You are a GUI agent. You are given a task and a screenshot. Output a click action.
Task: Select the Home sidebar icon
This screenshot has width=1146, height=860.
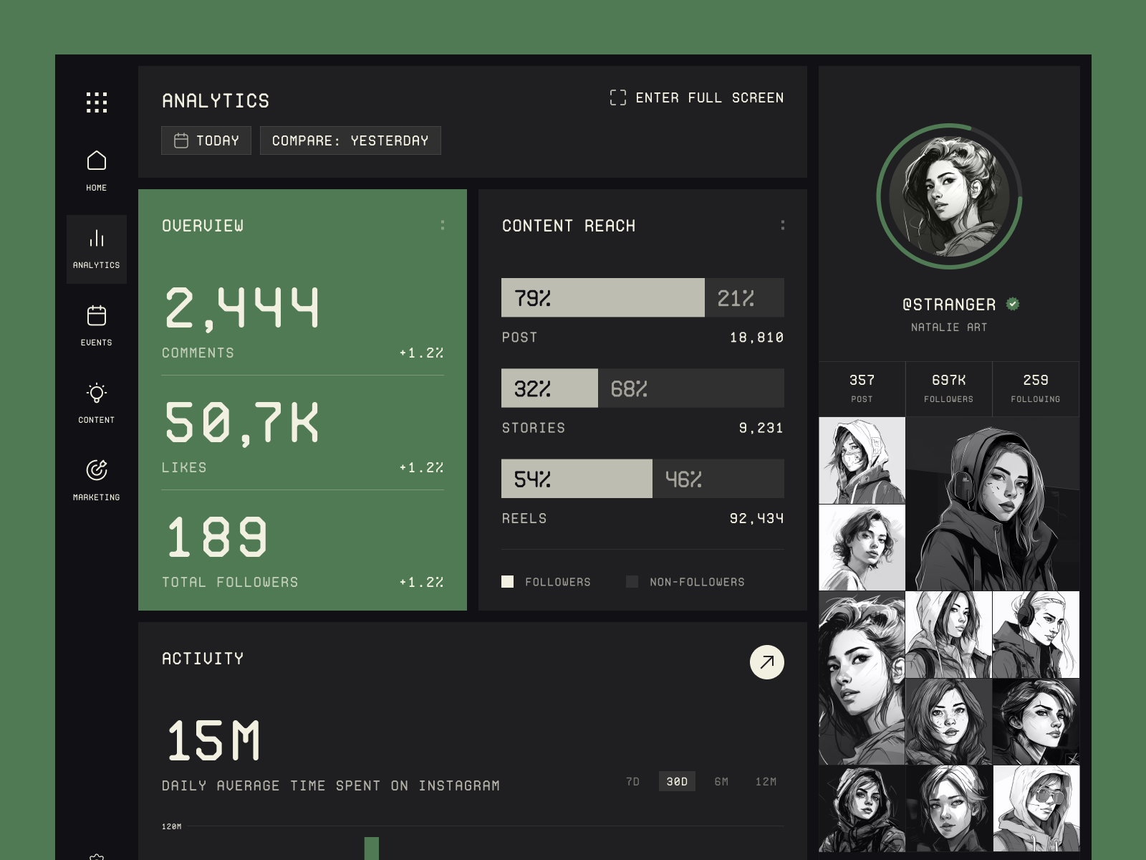[x=96, y=161]
